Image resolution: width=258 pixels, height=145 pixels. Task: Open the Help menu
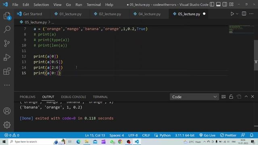click(x=109, y=4)
